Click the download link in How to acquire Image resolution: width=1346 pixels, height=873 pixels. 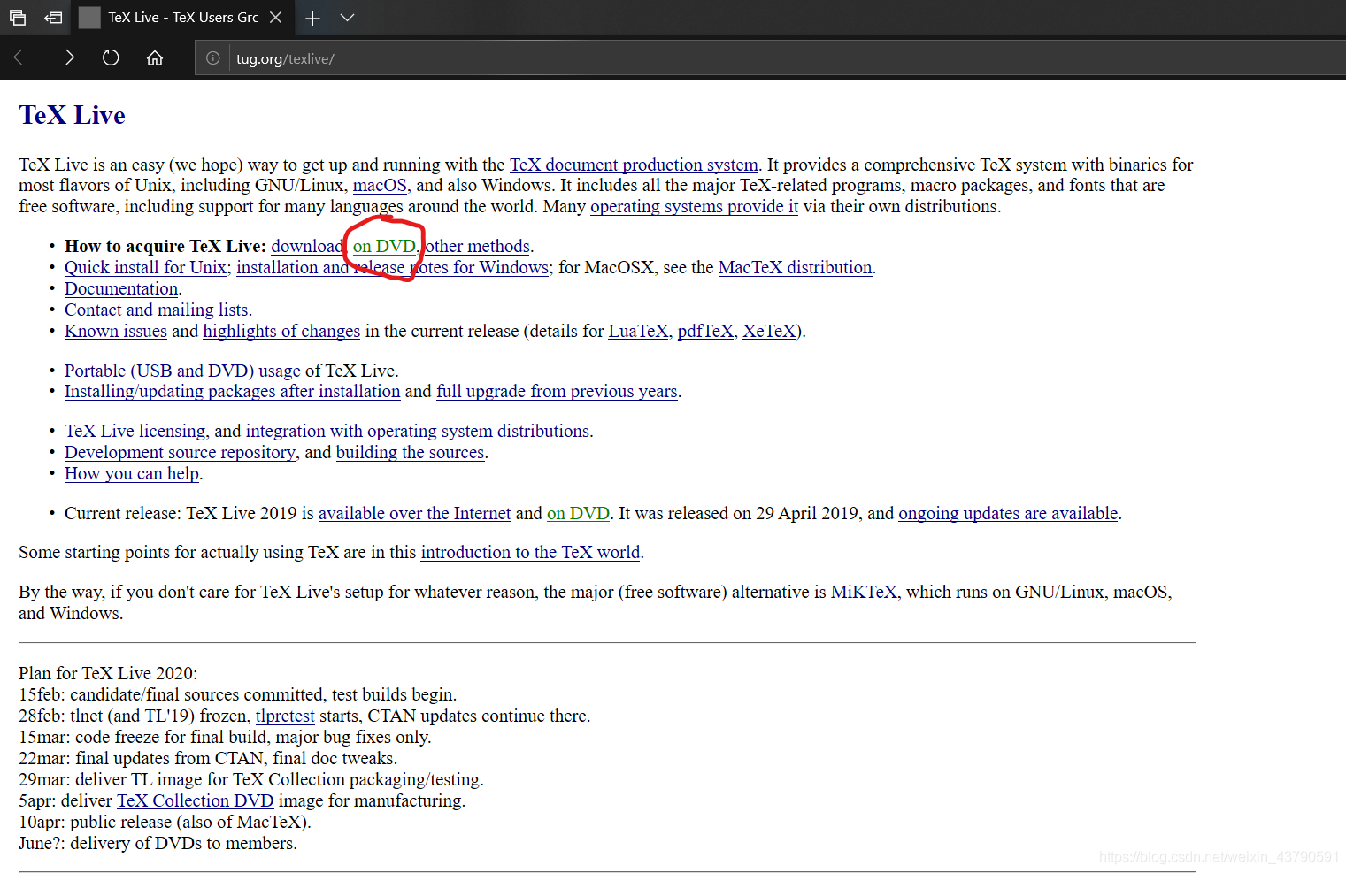click(x=306, y=247)
